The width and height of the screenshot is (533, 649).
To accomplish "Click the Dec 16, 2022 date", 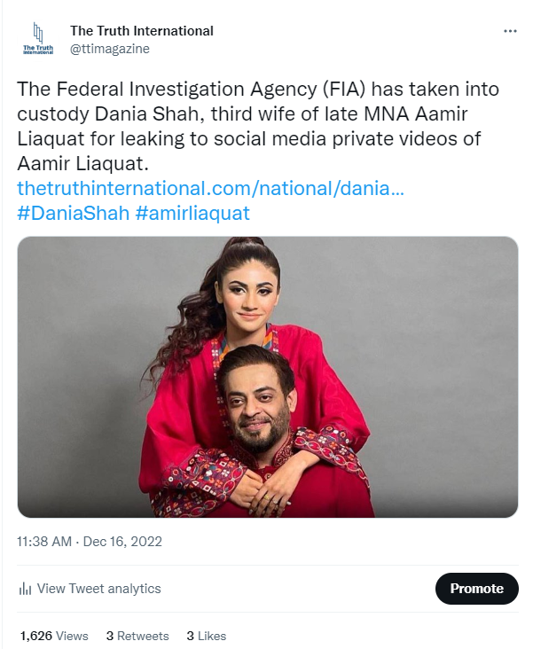I will [x=123, y=541].
